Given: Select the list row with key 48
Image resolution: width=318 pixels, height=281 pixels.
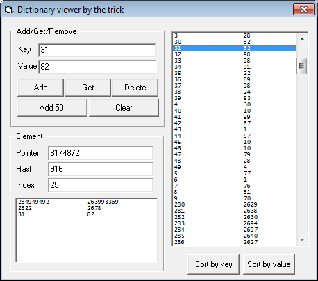Looking at the screenshot, I should tap(235, 161).
